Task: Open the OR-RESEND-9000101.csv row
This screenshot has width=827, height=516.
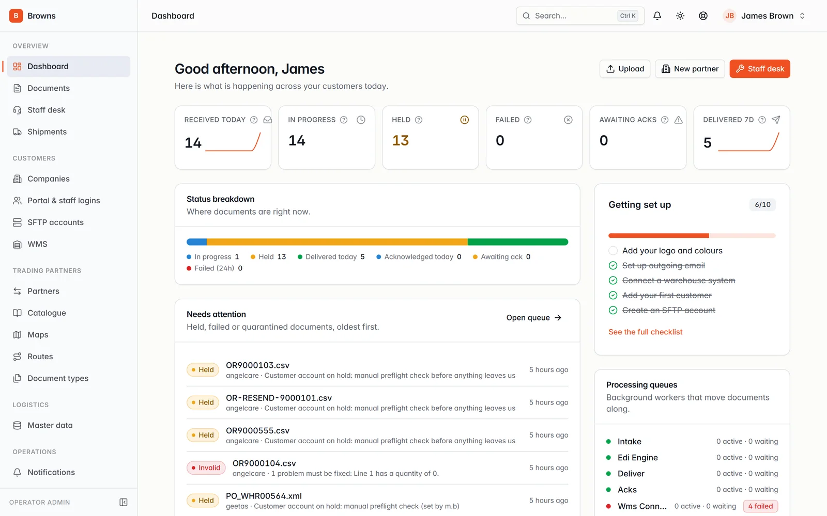Action: (377, 402)
